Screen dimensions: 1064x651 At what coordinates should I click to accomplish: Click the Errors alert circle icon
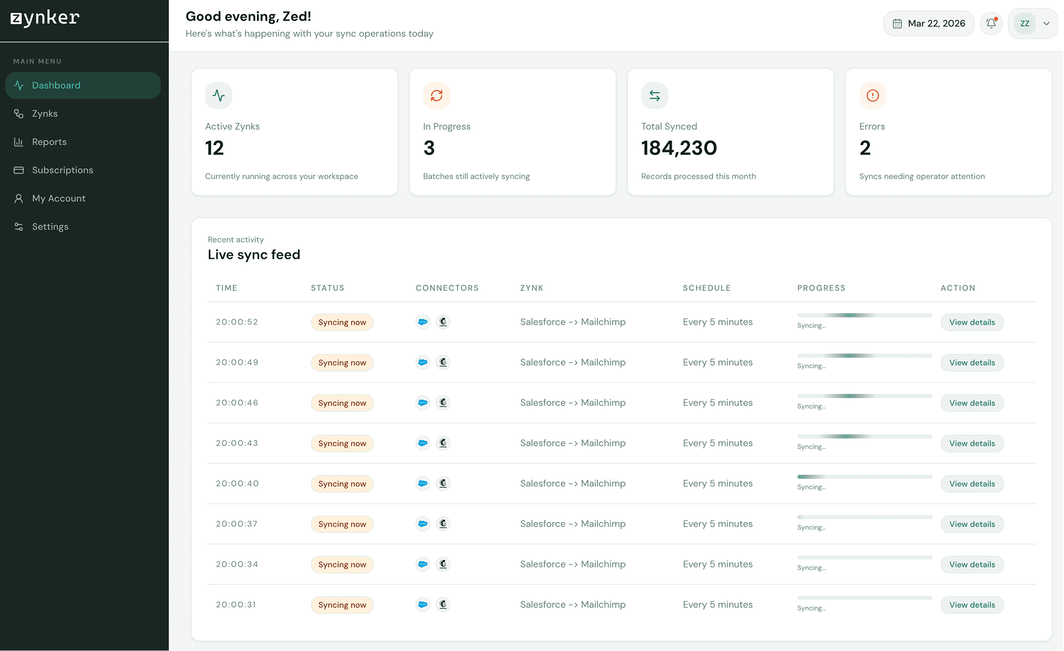point(872,95)
